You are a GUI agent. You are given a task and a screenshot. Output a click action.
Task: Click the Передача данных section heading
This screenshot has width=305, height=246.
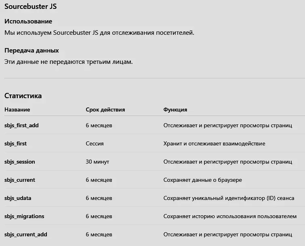click(32, 50)
